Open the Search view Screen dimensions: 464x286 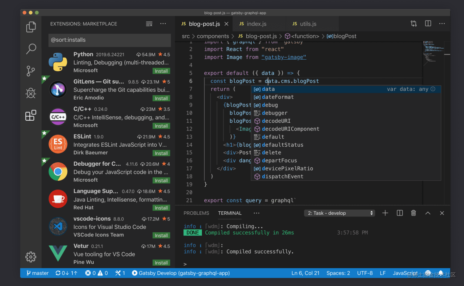[31, 49]
